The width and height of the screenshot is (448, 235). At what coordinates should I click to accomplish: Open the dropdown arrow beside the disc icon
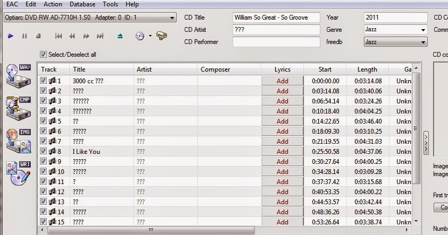[150, 36]
